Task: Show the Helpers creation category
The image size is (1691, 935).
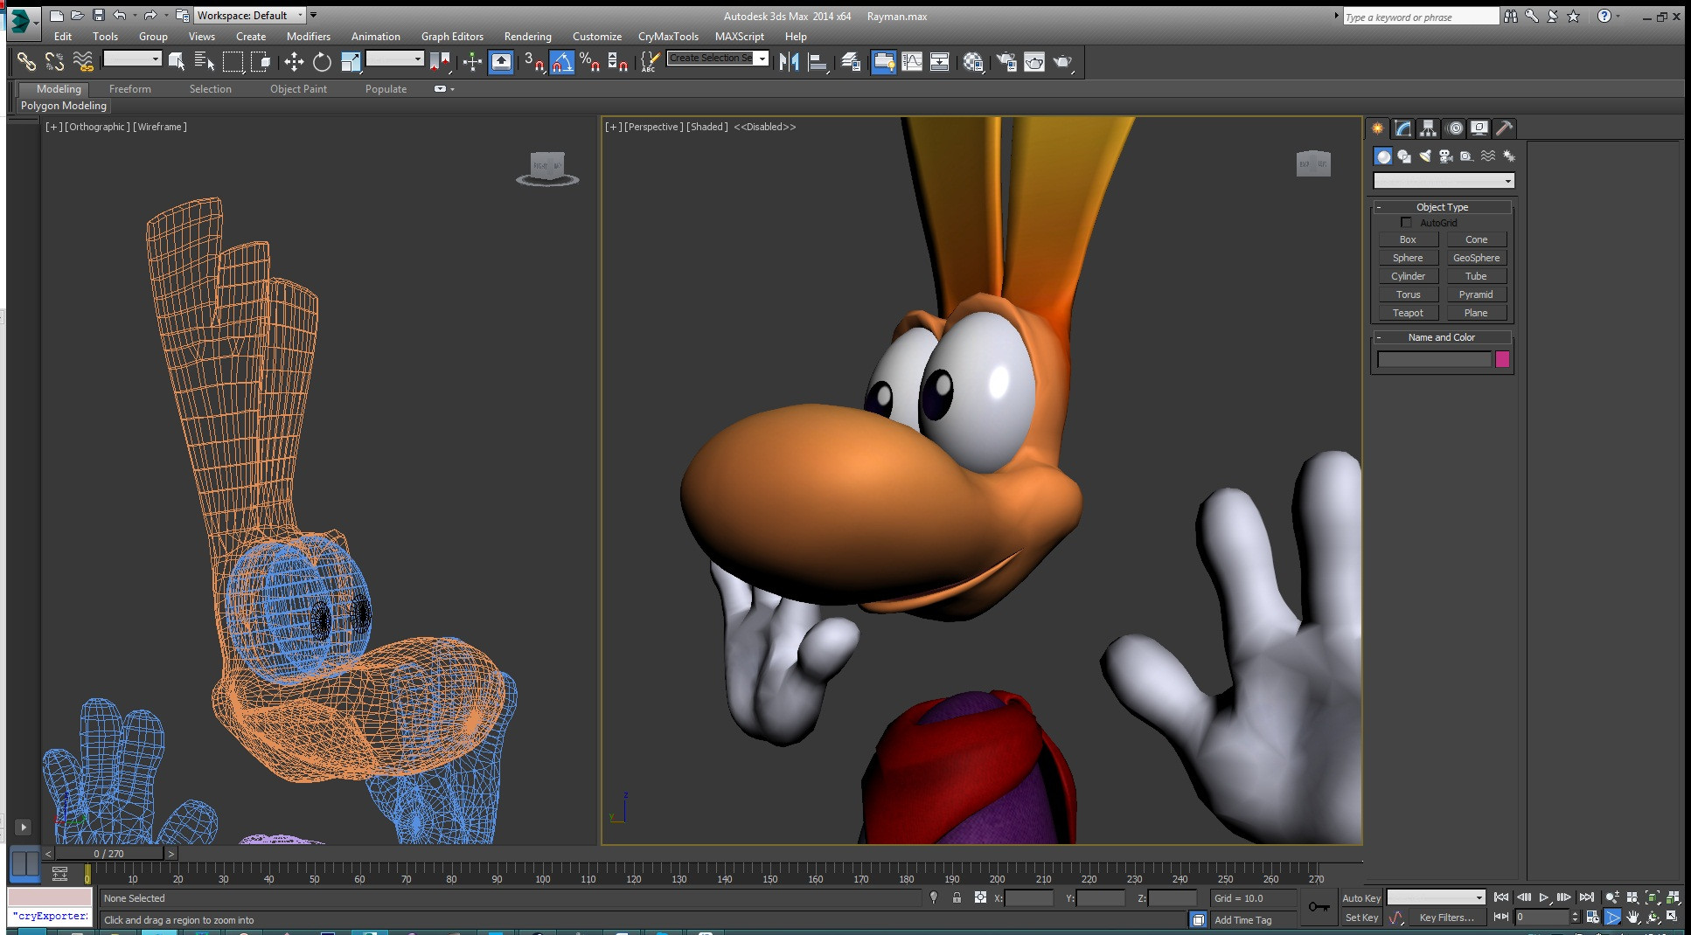Action: (x=1467, y=156)
